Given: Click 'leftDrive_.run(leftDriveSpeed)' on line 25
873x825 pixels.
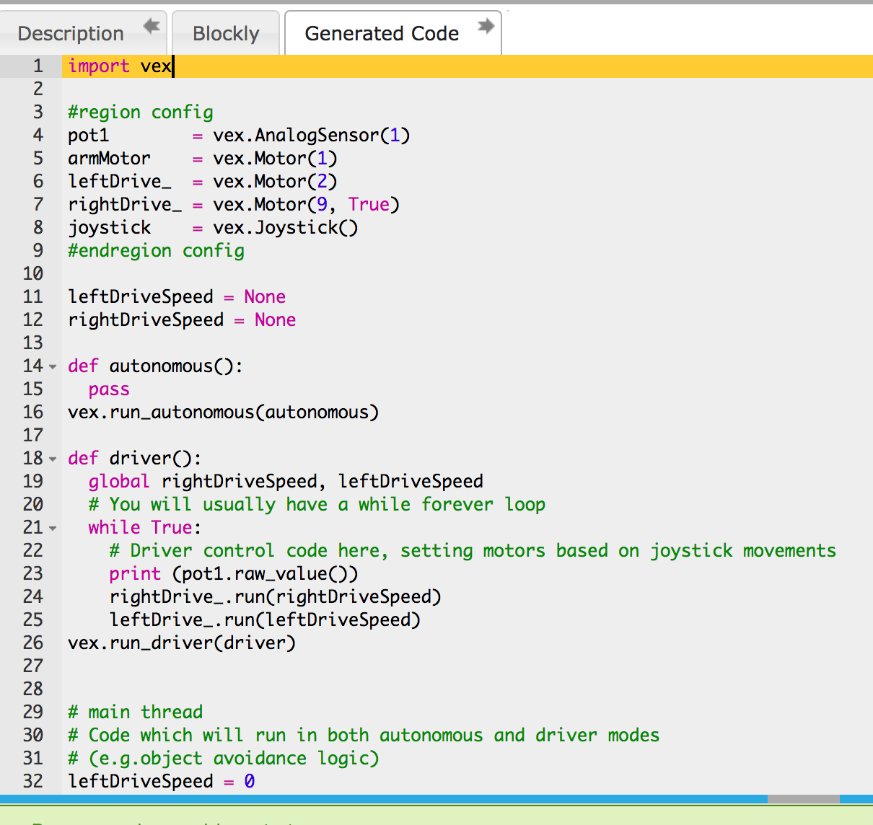Looking at the screenshot, I should coord(265,620).
